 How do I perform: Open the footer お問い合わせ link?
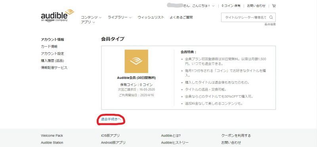(231, 143)
